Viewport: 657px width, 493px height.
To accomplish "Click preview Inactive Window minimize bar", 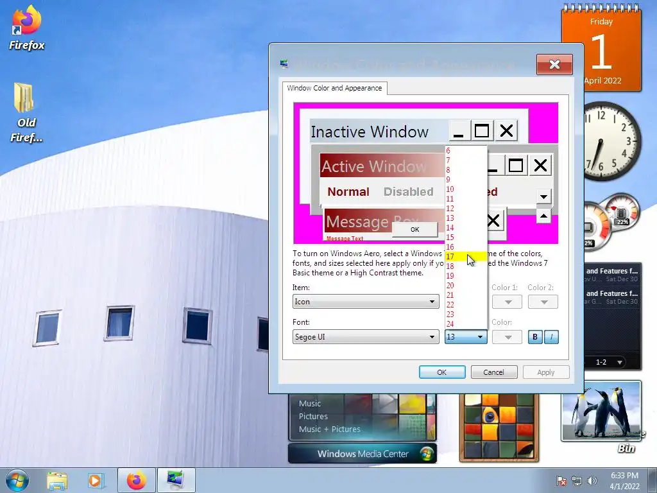I will 459,131.
